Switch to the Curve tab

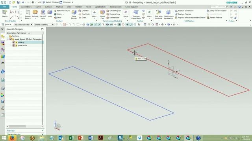(x=38, y=7)
